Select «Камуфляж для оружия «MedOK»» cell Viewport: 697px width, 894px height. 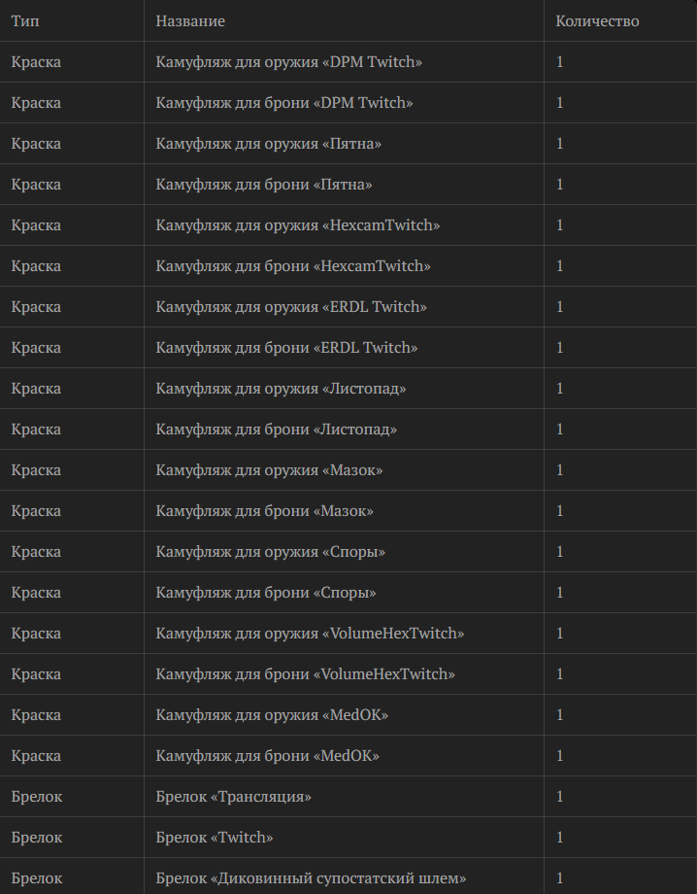pos(344,715)
